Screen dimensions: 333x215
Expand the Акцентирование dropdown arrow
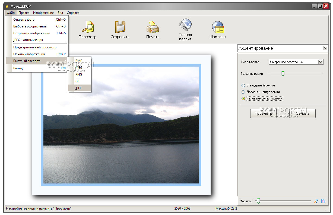(325, 48)
